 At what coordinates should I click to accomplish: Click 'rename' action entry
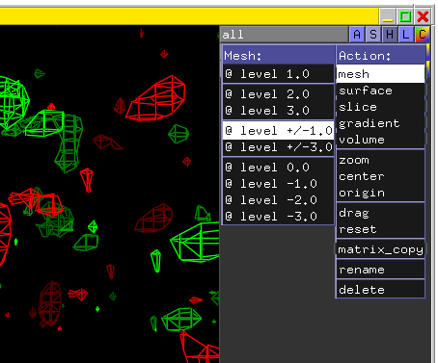click(380, 270)
